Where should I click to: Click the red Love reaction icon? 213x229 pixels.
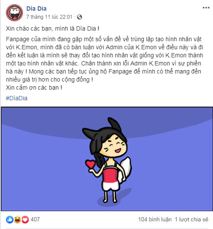click(x=25, y=220)
